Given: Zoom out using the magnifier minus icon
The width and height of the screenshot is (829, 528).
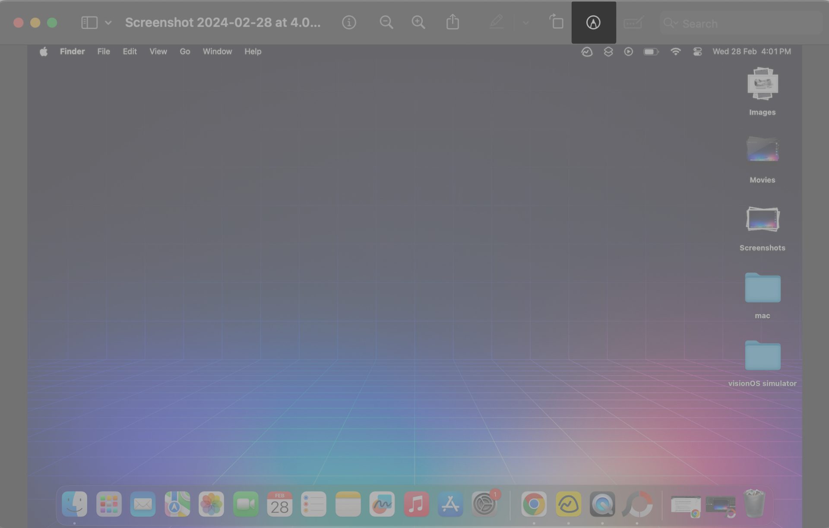Looking at the screenshot, I should [386, 22].
